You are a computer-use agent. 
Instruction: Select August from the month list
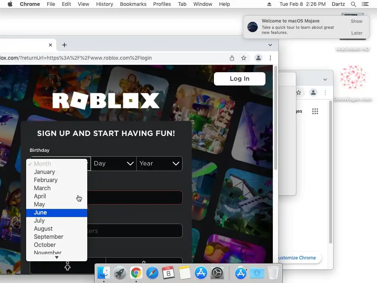(57, 229)
